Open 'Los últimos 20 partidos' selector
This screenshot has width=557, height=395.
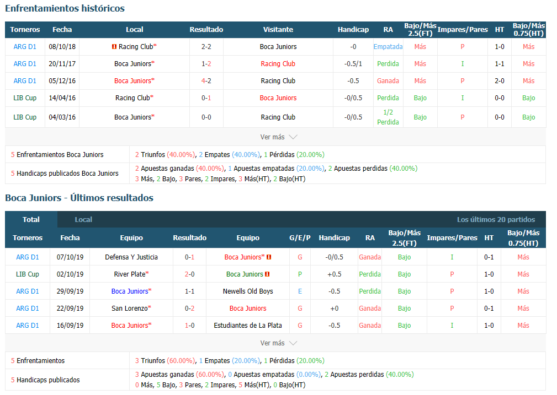coord(496,219)
